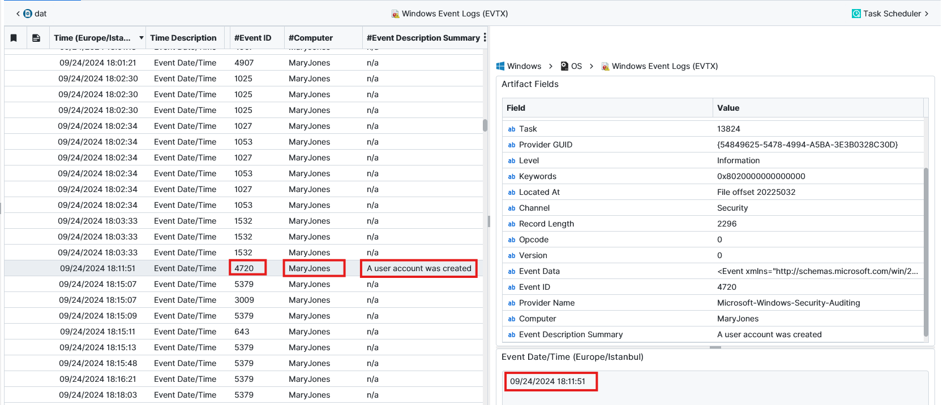Click the chevron after OS in breadcrumb

pos(591,66)
